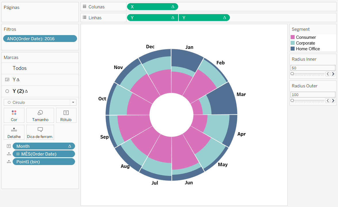
Task: Click the Linhas shelf icon
Action: 84,18
